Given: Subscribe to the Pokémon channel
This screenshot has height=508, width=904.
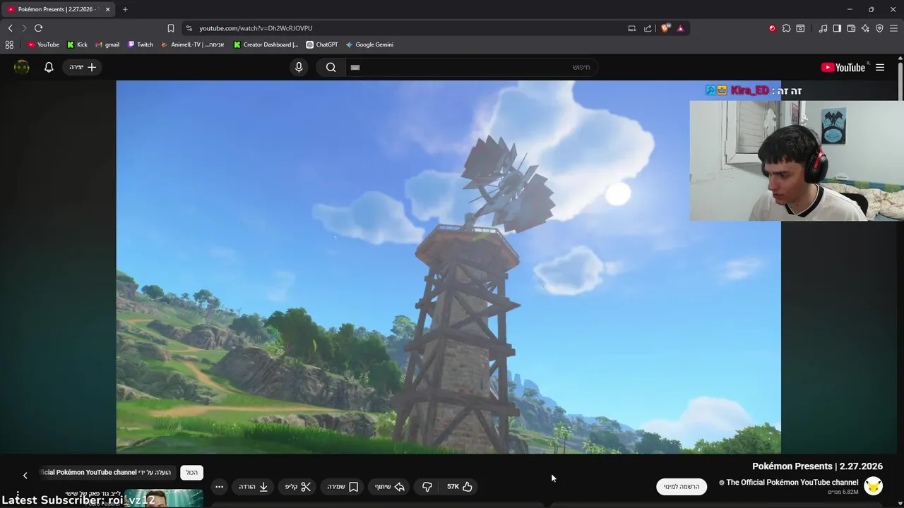Looking at the screenshot, I should 682,487.
